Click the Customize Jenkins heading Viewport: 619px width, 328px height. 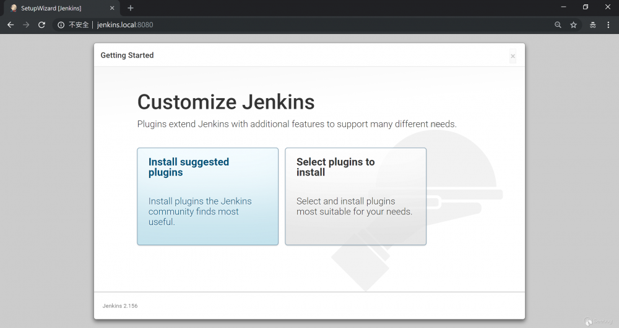pyautogui.click(x=226, y=102)
